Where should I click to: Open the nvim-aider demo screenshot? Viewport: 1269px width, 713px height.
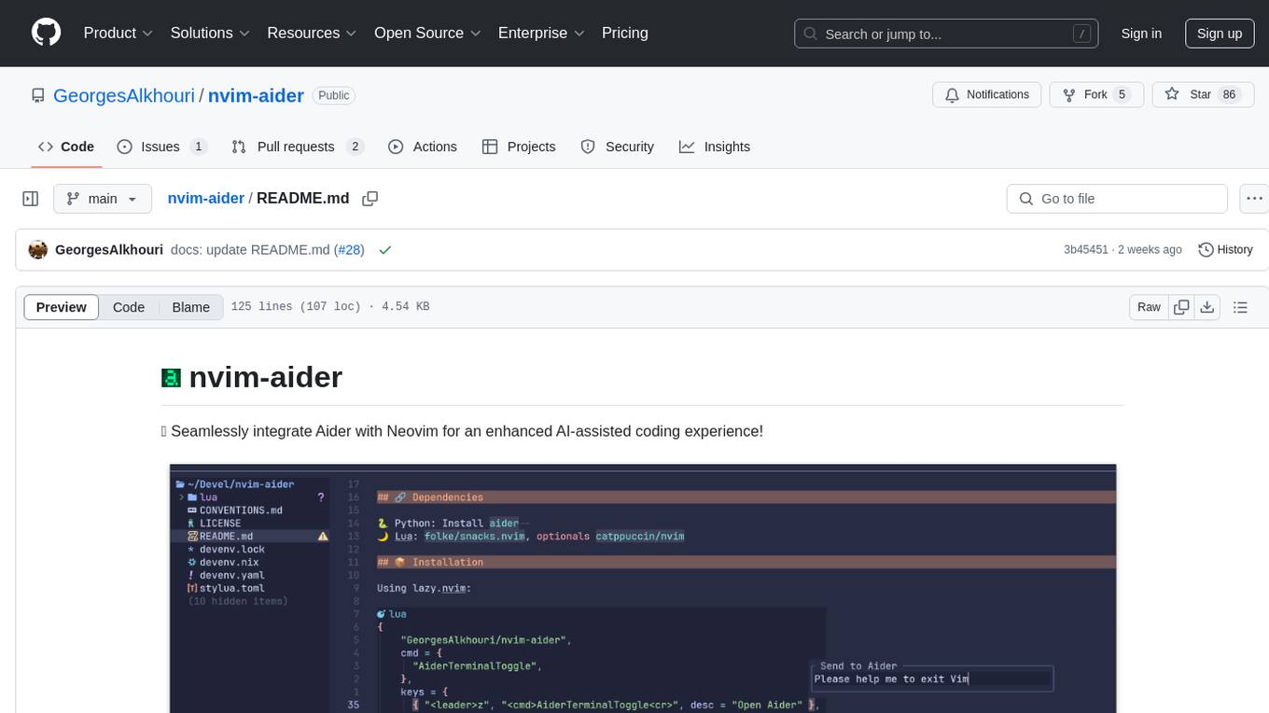click(x=643, y=588)
